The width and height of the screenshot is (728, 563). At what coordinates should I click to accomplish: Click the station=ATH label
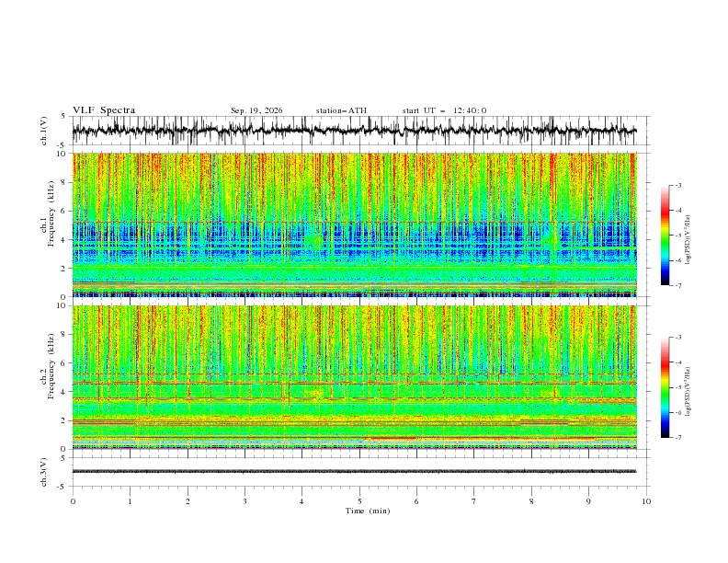point(341,110)
